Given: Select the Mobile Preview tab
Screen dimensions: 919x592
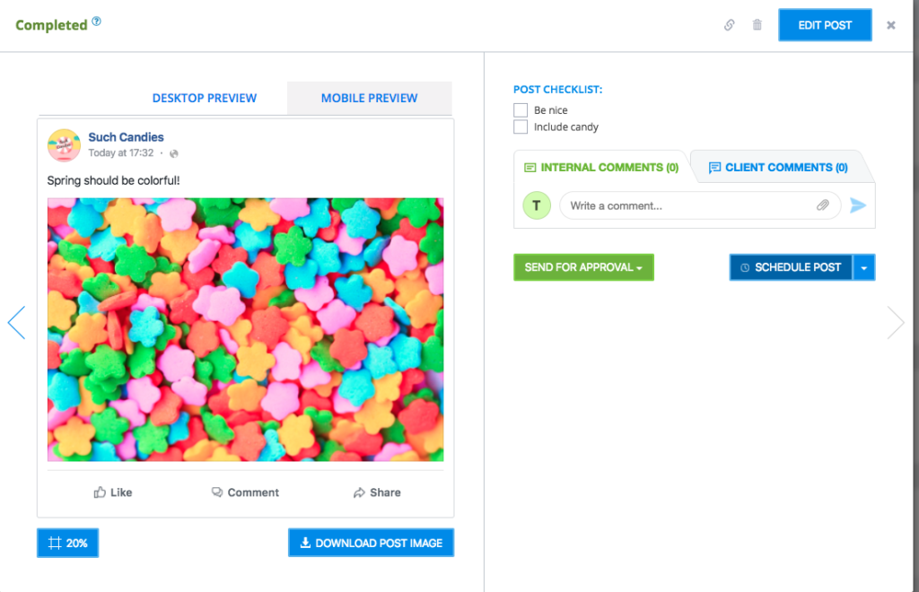Looking at the screenshot, I should click(369, 98).
